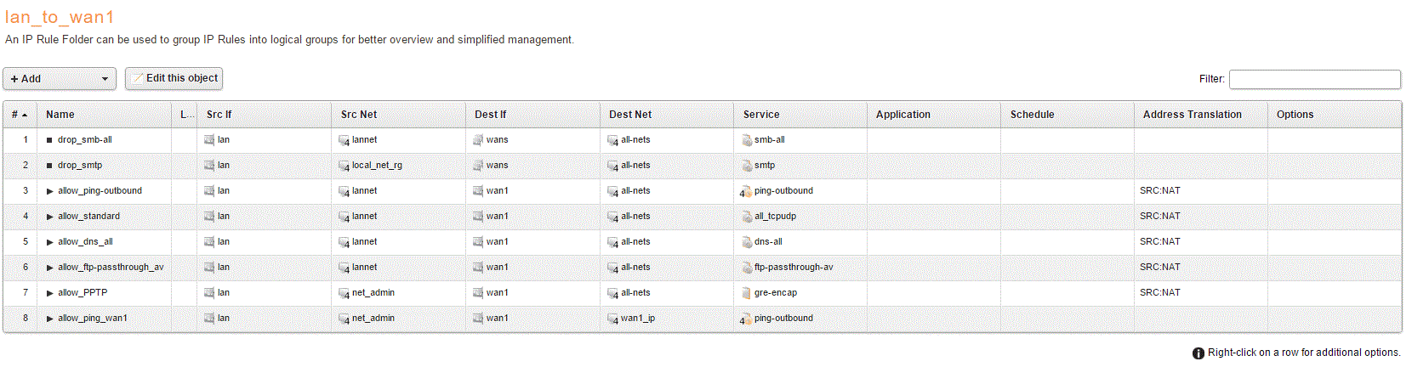Click the lan interface icon in drop_smb-all row
Viewport: 1412px width, 384px height.
209,140
